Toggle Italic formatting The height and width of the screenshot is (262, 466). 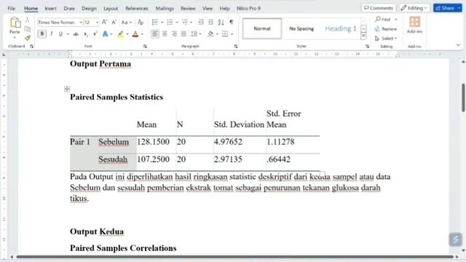coord(52,34)
